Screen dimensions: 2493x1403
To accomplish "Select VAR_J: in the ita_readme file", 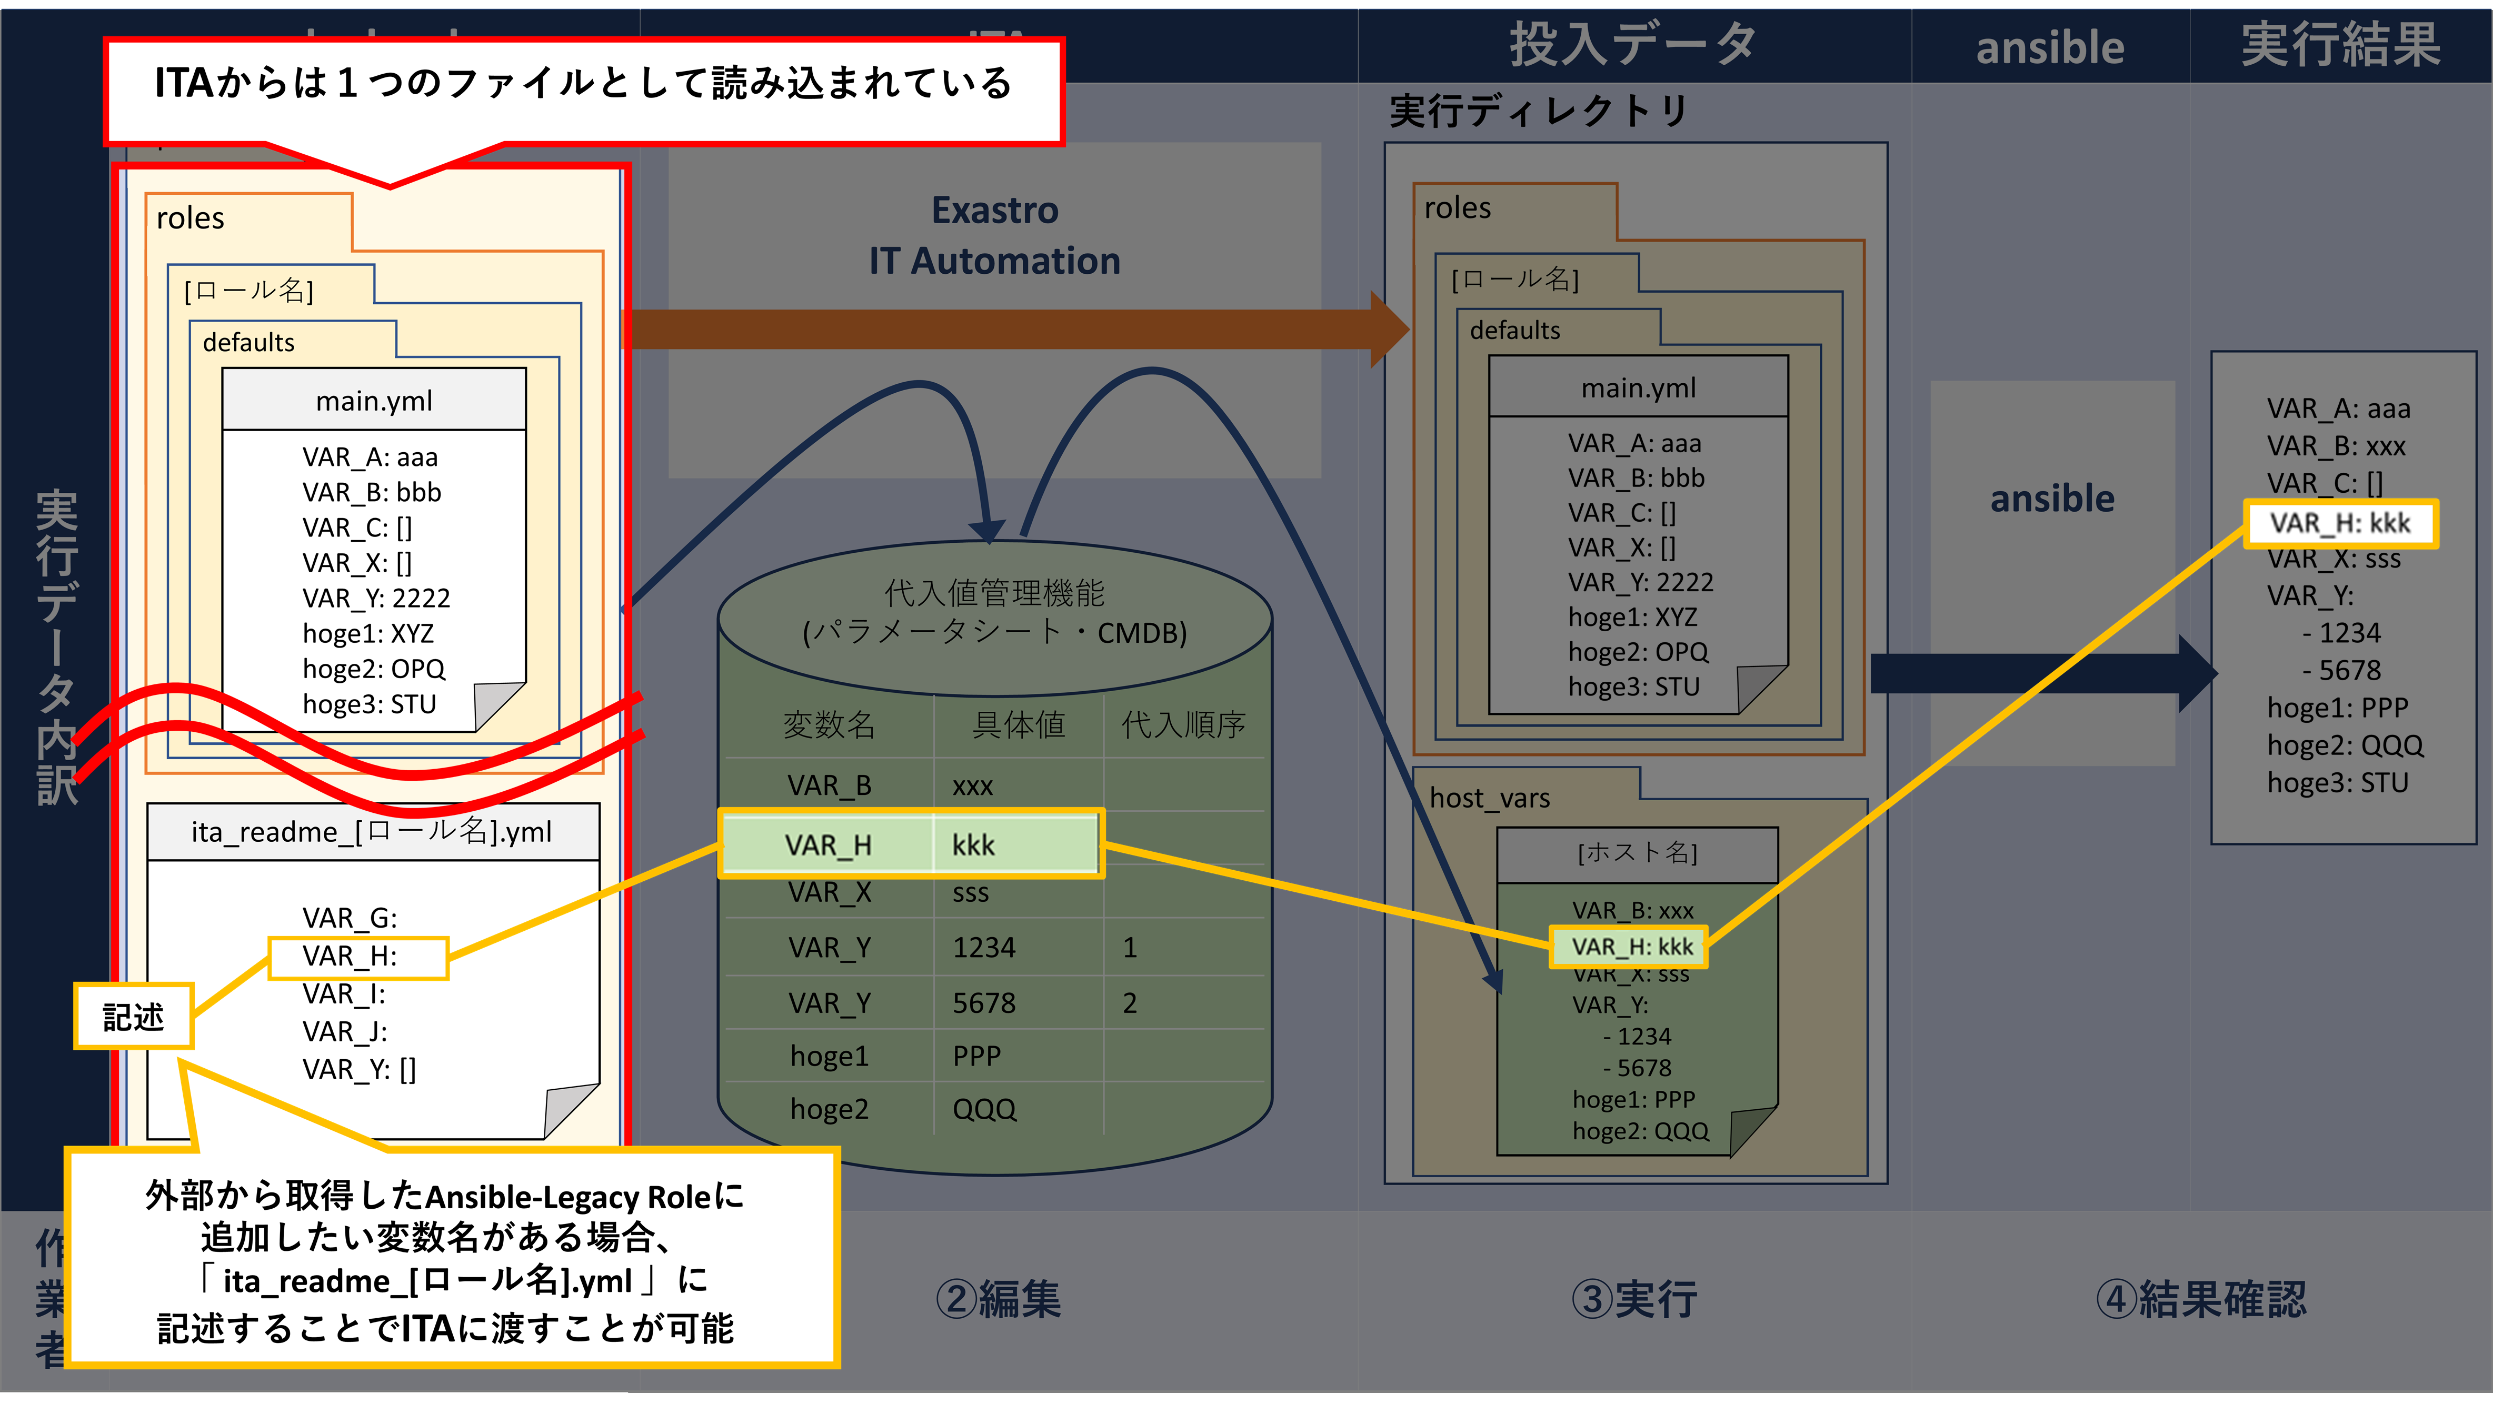I will pos(345,1031).
